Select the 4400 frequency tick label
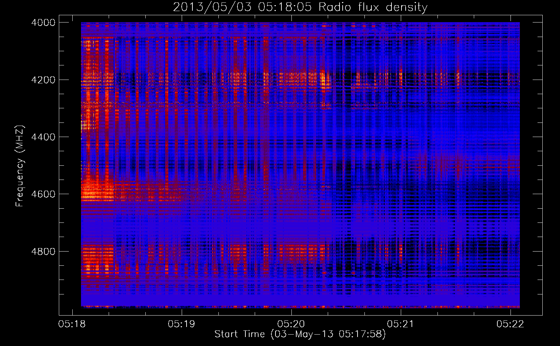Screen dimensions: 560x346 [x=43, y=137]
